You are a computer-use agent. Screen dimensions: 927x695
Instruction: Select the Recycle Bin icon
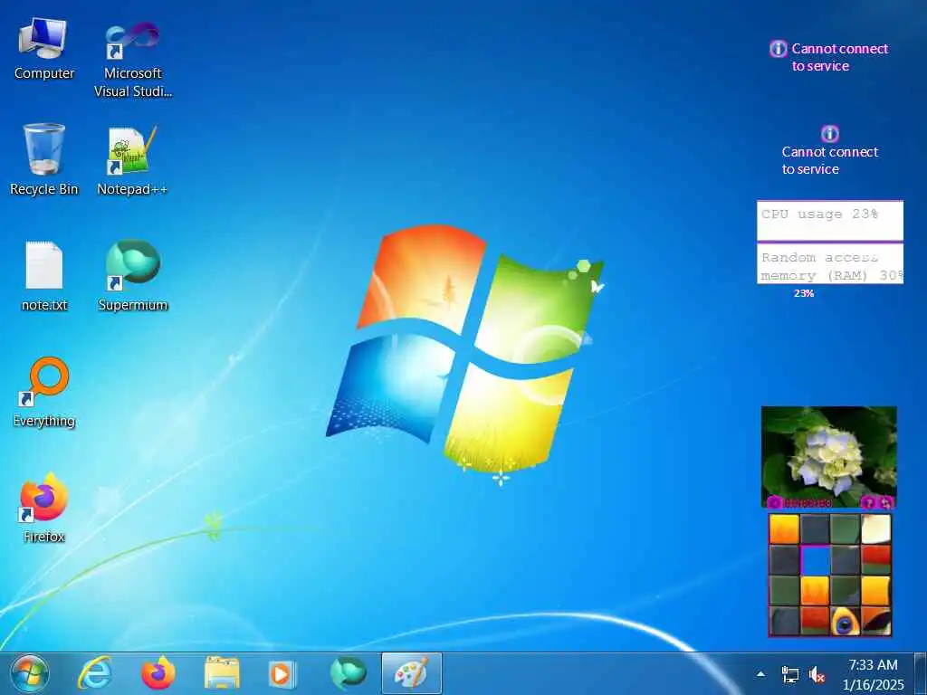(x=43, y=159)
